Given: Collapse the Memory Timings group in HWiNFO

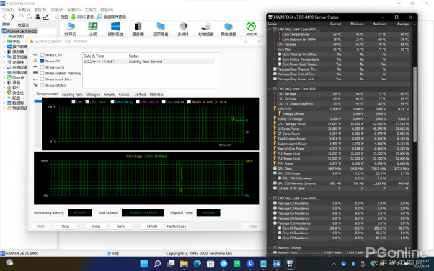Looking at the screenshot, I should click(270, 248).
